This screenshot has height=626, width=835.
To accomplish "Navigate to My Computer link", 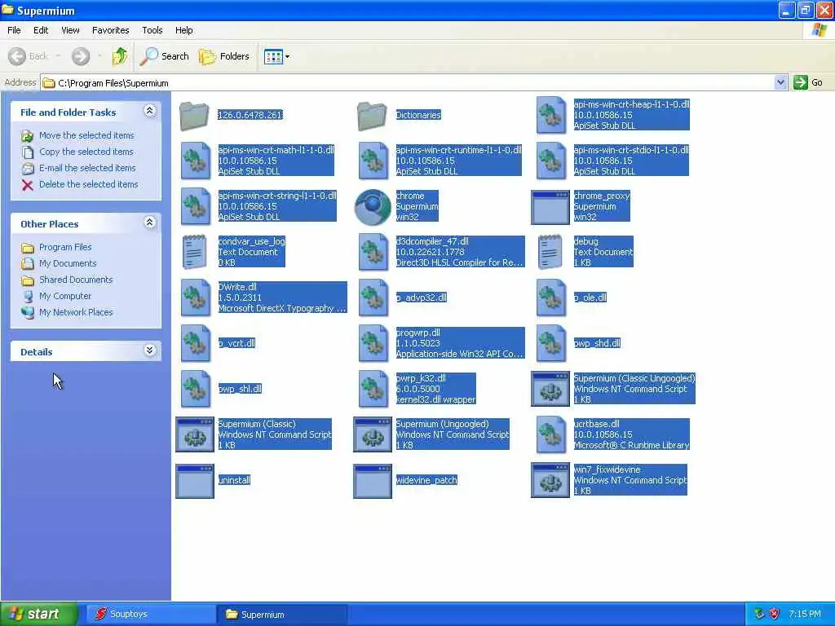I will pyautogui.click(x=65, y=296).
